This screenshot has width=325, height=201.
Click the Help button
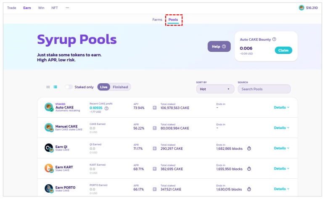pyautogui.click(x=219, y=46)
